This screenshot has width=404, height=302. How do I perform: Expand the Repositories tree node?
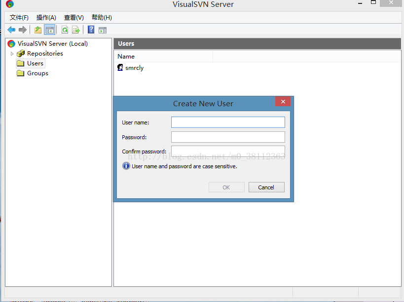pos(12,54)
